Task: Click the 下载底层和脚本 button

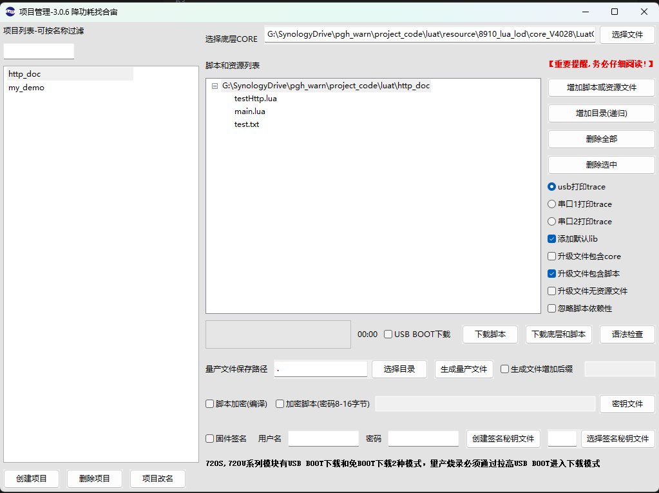Action: pyautogui.click(x=559, y=334)
